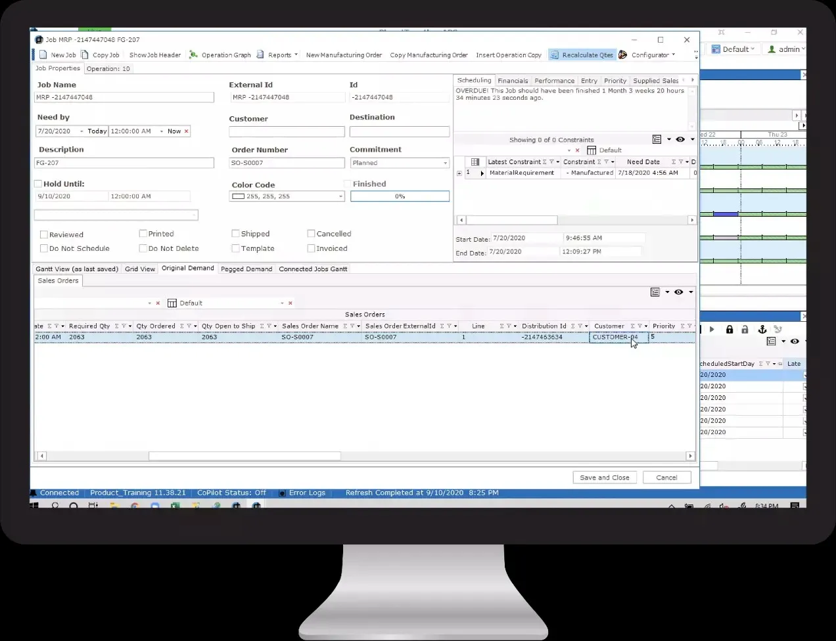Toggle the Invoiced checkbox

(311, 249)
